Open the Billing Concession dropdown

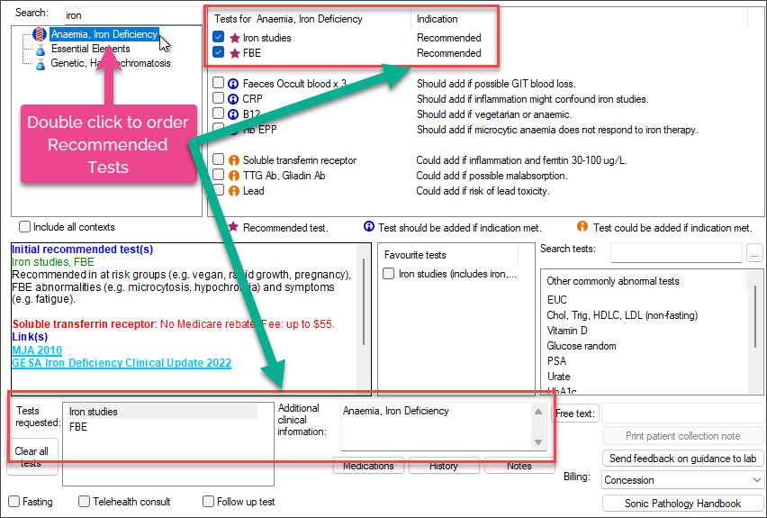click(x=681, y=480)
